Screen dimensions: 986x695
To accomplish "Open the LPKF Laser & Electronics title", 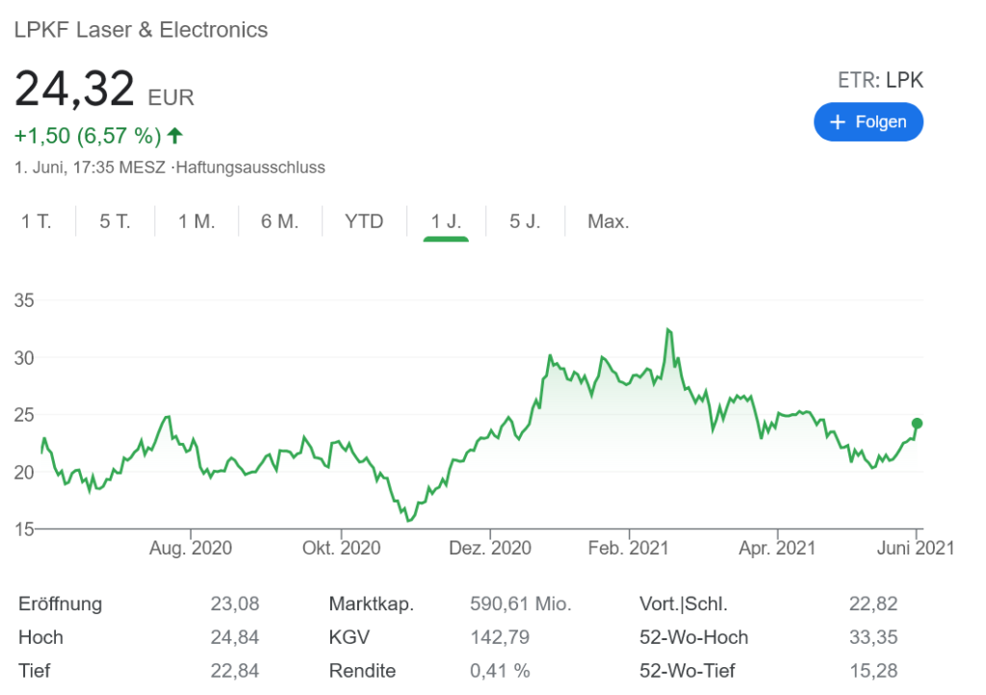I will pyautogui.click(x=141, y=30).
